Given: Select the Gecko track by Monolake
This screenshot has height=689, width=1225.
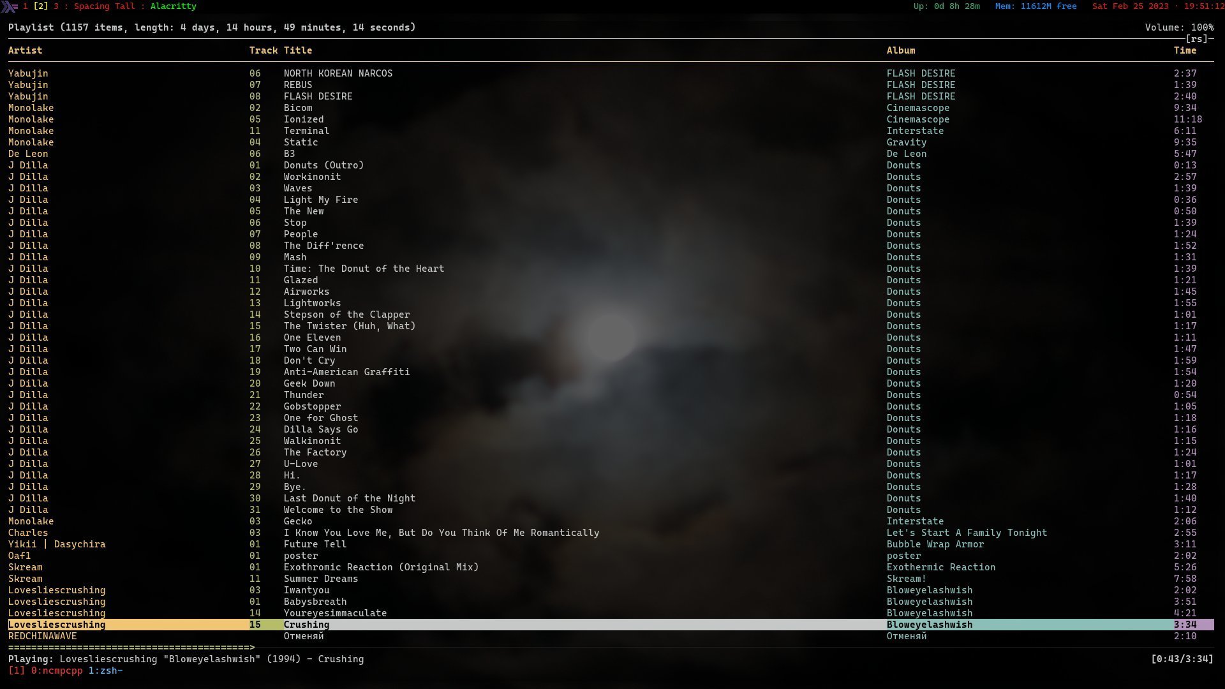Looking at the screenshot, I should (x=611, y=521).
